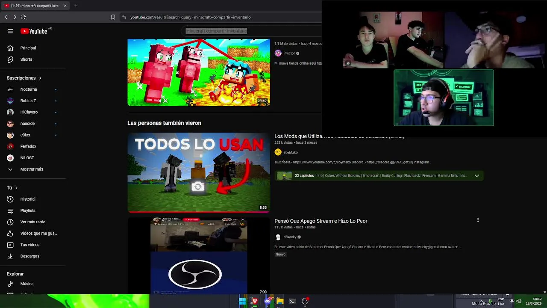Close the YouTube browser tab
547x308 pixels.
(65, 6)
